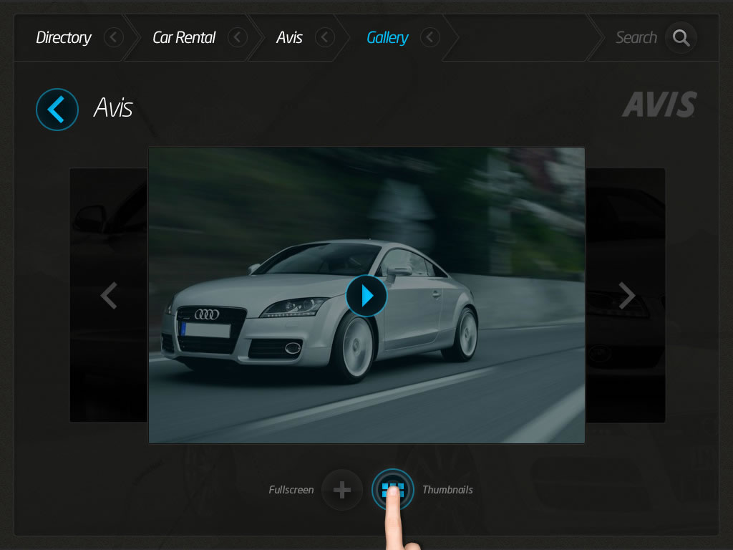Click into the Search field

pos(636,37)
